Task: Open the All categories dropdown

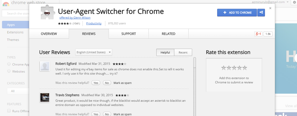Action: coord(18,91)
